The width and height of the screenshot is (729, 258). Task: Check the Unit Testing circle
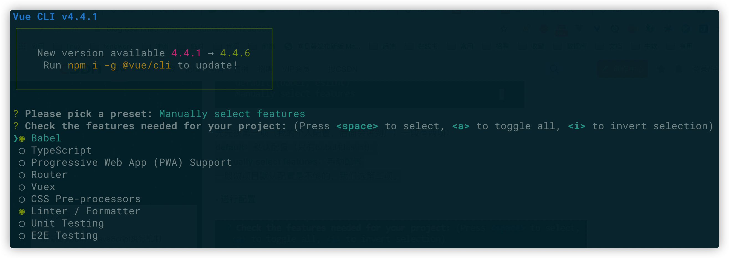point(22,223)
